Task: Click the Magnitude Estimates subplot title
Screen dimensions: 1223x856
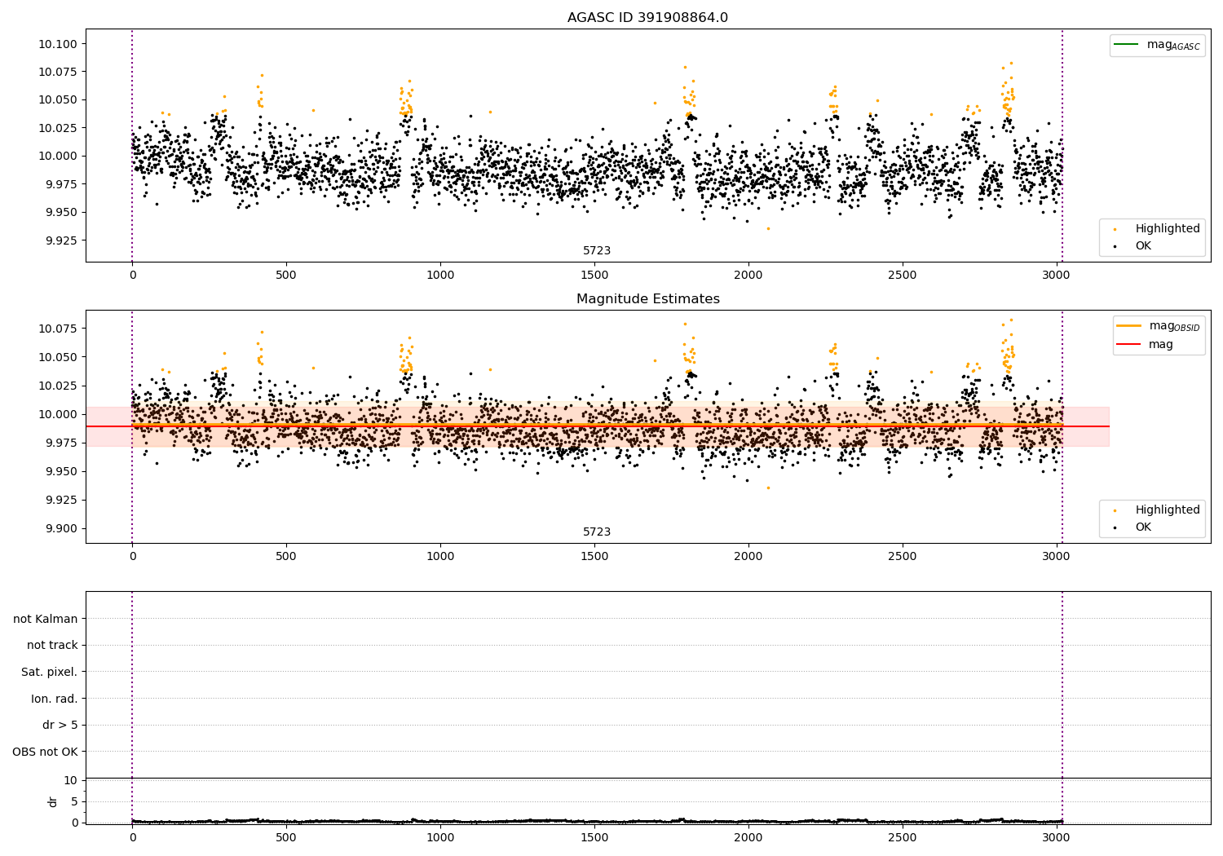Action: 647,298
